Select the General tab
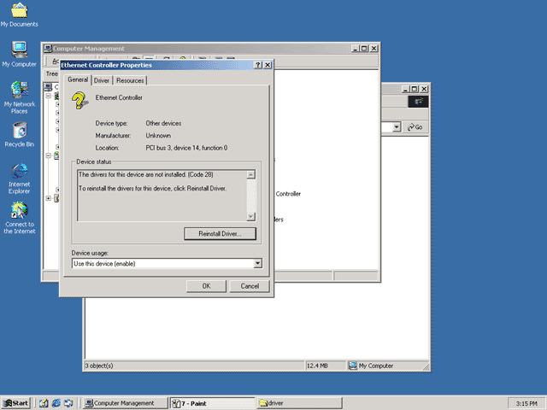The height and width of the screenshot is (410, 547). tap(78, 79)
